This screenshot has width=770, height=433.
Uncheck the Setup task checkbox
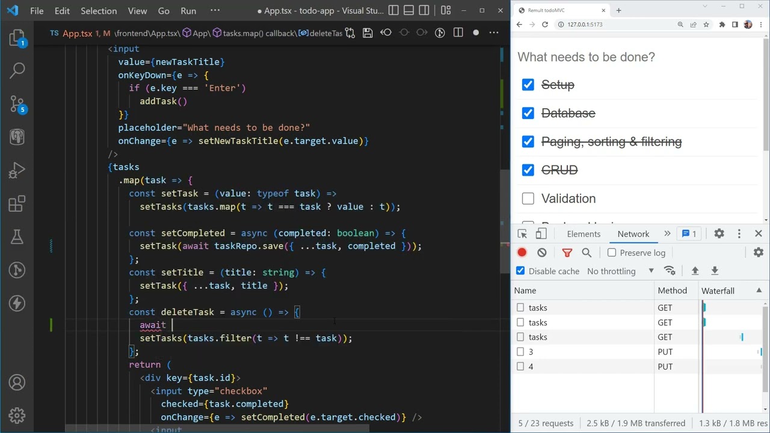coord(528,85)
